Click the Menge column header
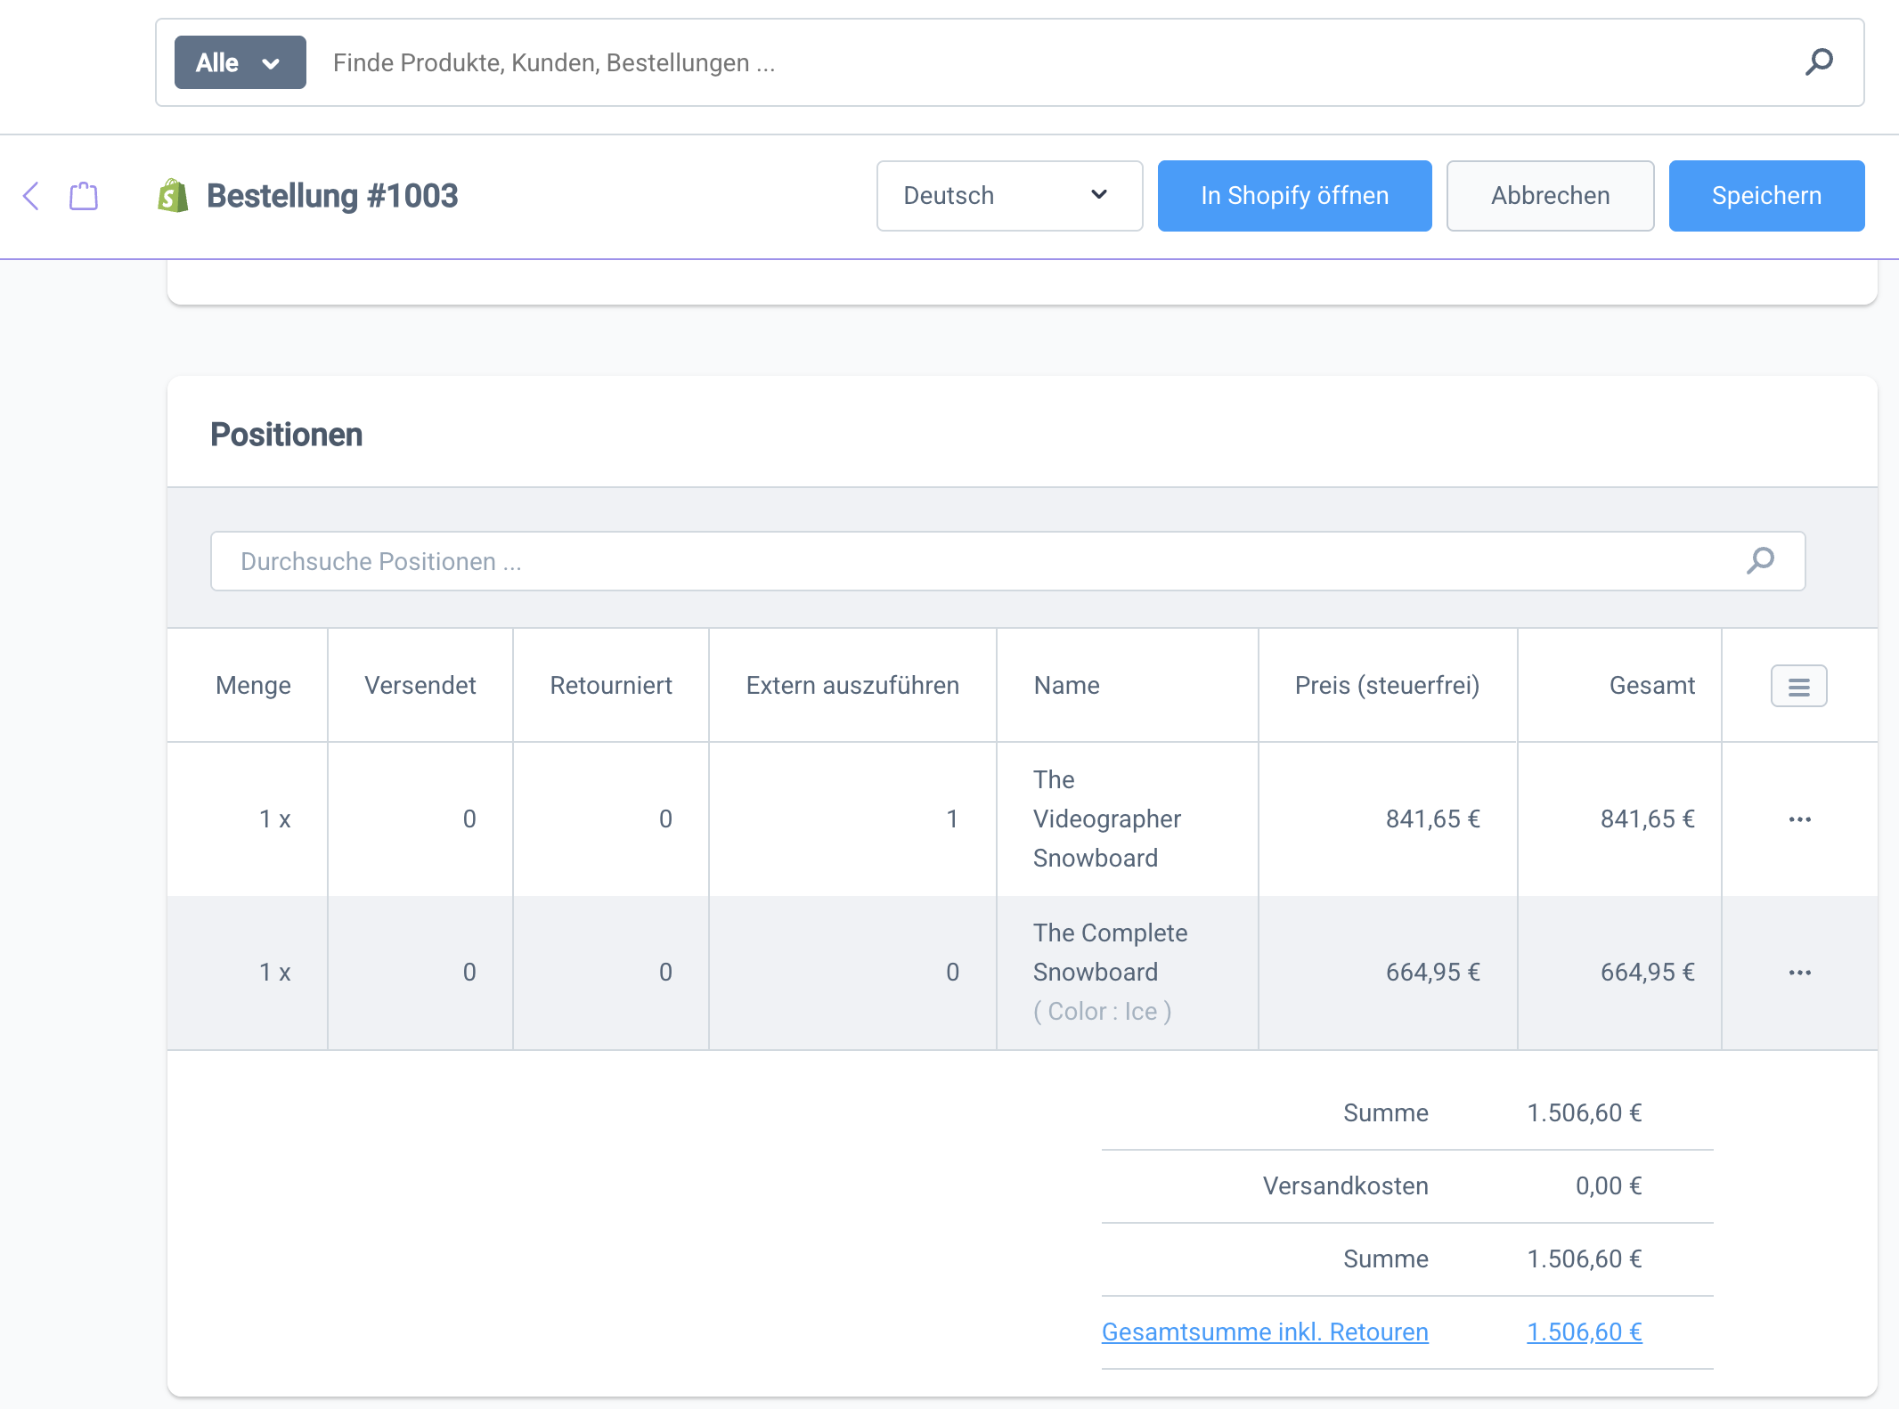This screenshot has height=1409, width=1899. 253,685
